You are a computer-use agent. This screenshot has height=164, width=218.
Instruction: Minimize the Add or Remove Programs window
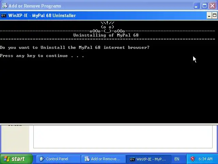point(196,6)
